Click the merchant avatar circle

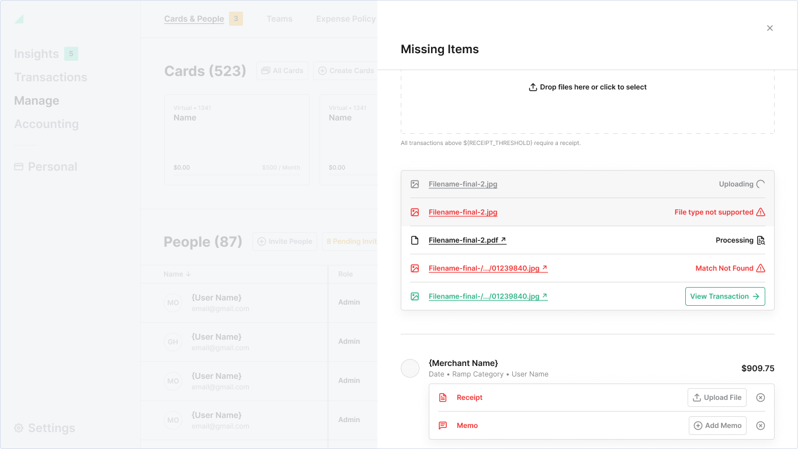(410, 368)
